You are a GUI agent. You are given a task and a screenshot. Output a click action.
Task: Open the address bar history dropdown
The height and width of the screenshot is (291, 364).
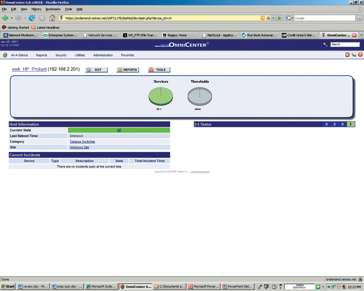pyautogui.click(x=273, y=18)
